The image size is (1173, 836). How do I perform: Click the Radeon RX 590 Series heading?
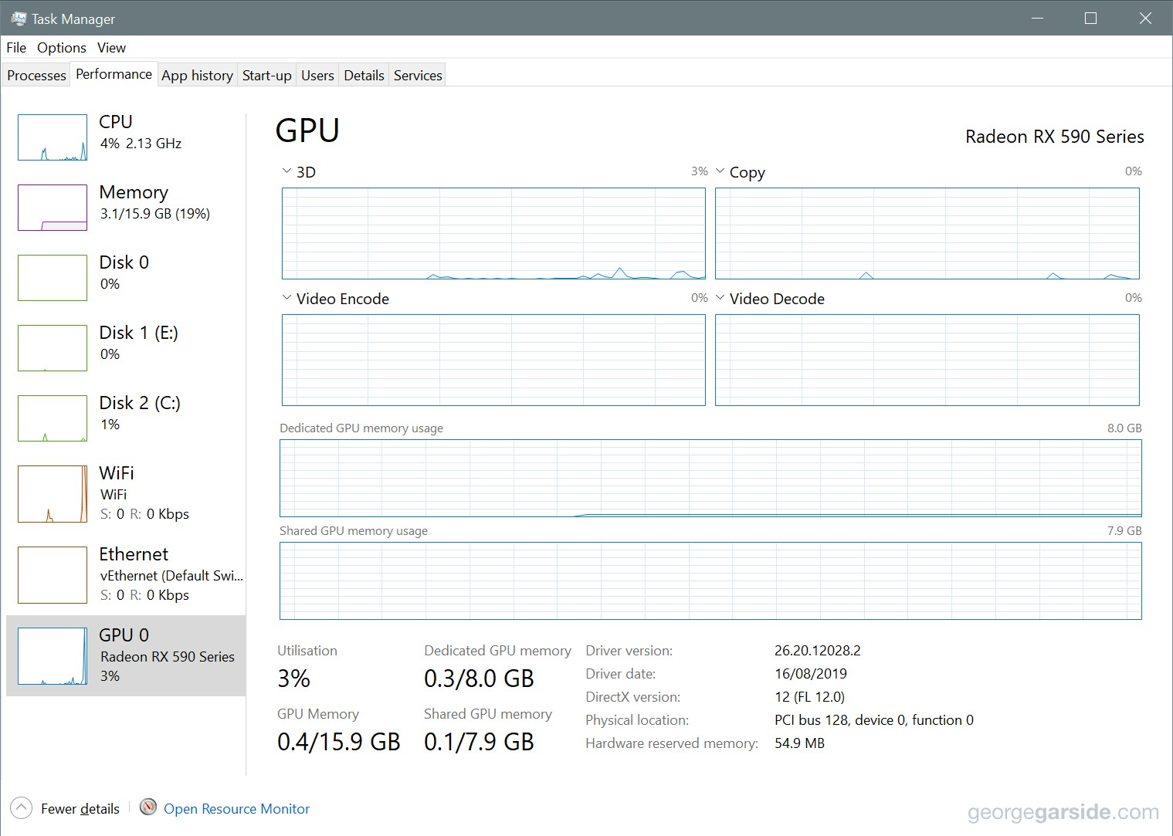click(x=1055, y=137)
